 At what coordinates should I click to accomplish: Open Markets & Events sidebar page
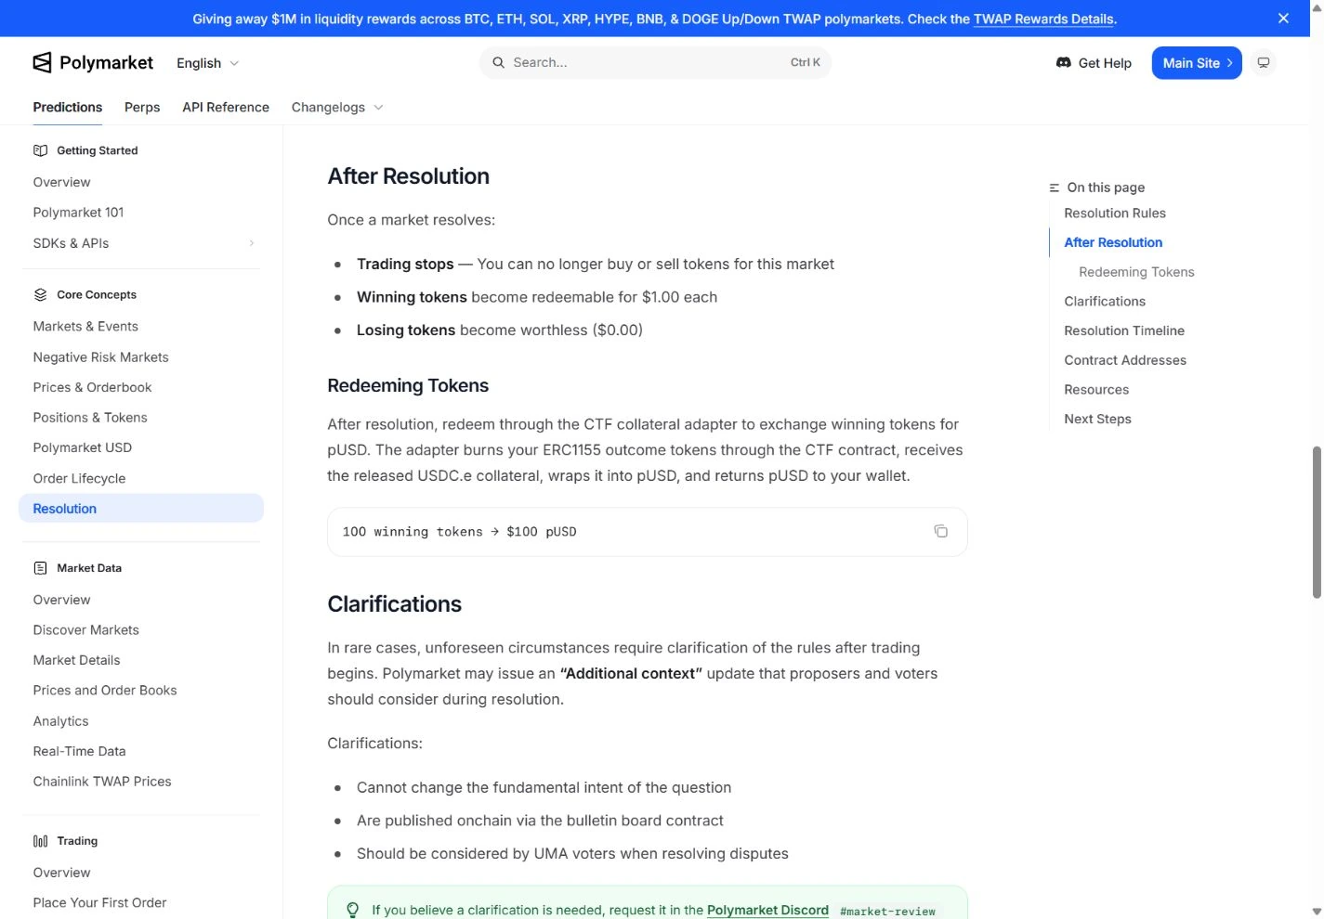[85, 327]
